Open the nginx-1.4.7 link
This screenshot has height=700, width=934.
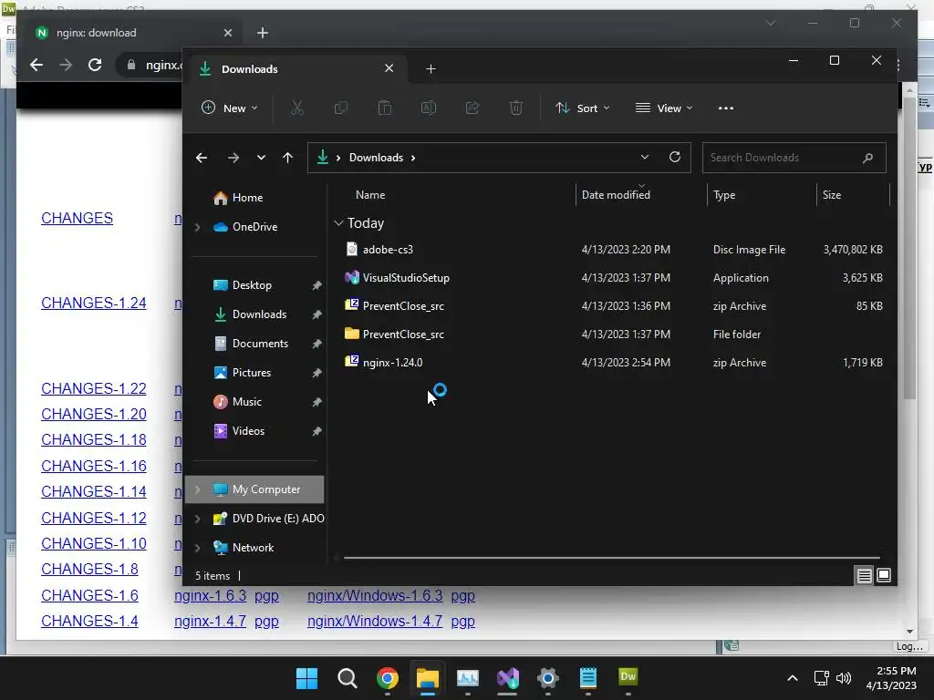point(210,621)
